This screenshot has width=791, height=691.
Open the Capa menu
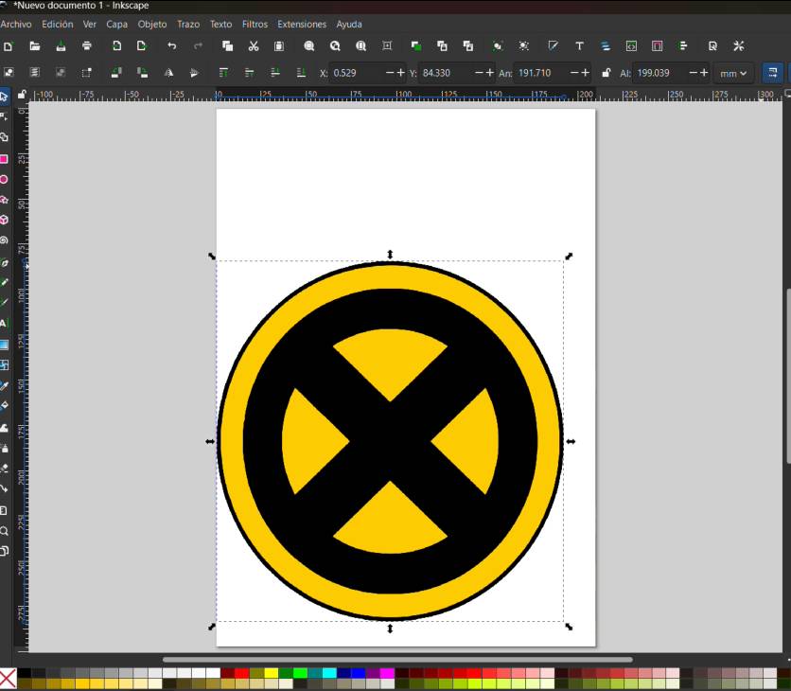pos(116,25)
